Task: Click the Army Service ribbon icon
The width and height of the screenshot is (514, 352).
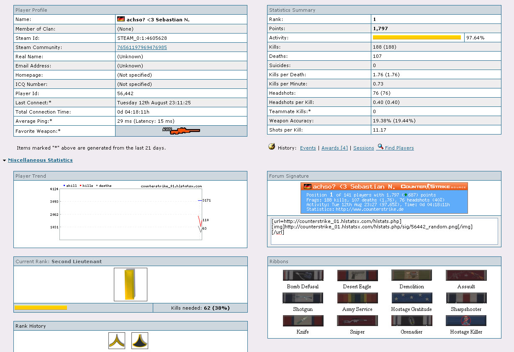Action: pos(357,298)
